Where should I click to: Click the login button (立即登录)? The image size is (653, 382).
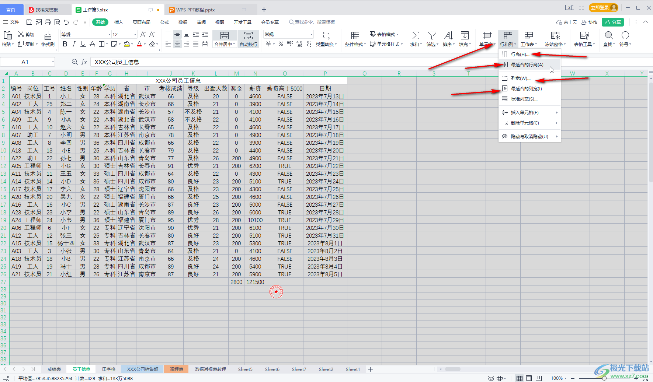[603, 7]
